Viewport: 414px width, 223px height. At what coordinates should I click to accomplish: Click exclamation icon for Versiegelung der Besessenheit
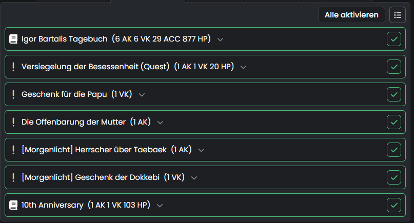click(x=13, y=67)
